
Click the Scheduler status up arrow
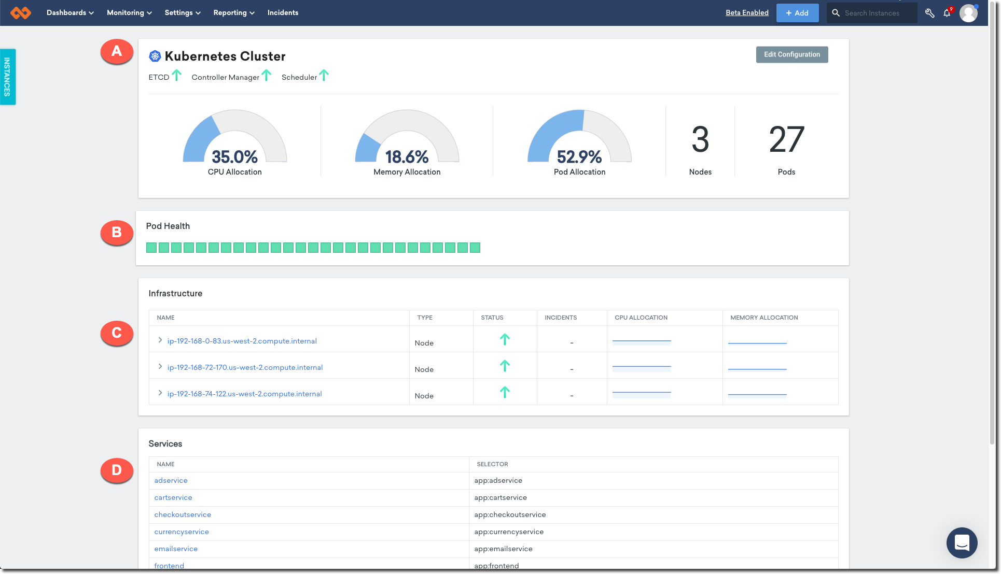(x=324, y=76)
